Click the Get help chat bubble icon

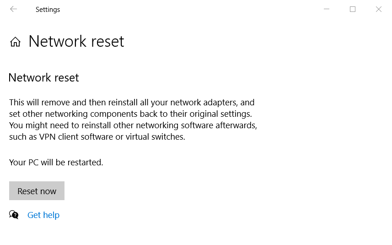tap(14, 215)
